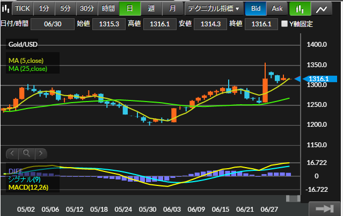Click the 06/15 date label on the axis
Viewport: 343px width, 216px height.
pos(221,210)
